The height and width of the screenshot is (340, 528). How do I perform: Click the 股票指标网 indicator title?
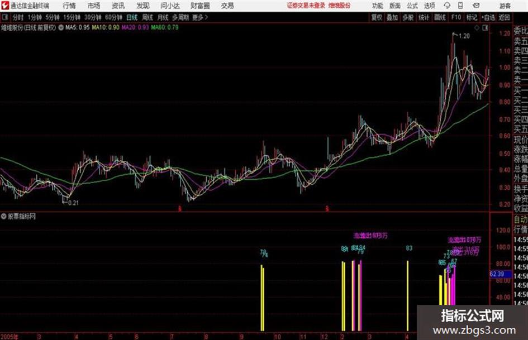(x=22, y=217)
